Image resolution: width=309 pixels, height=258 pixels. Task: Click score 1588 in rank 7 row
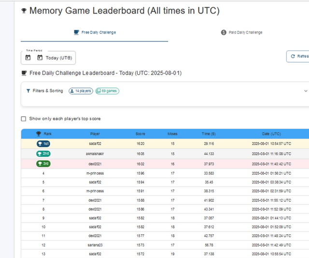140,200
